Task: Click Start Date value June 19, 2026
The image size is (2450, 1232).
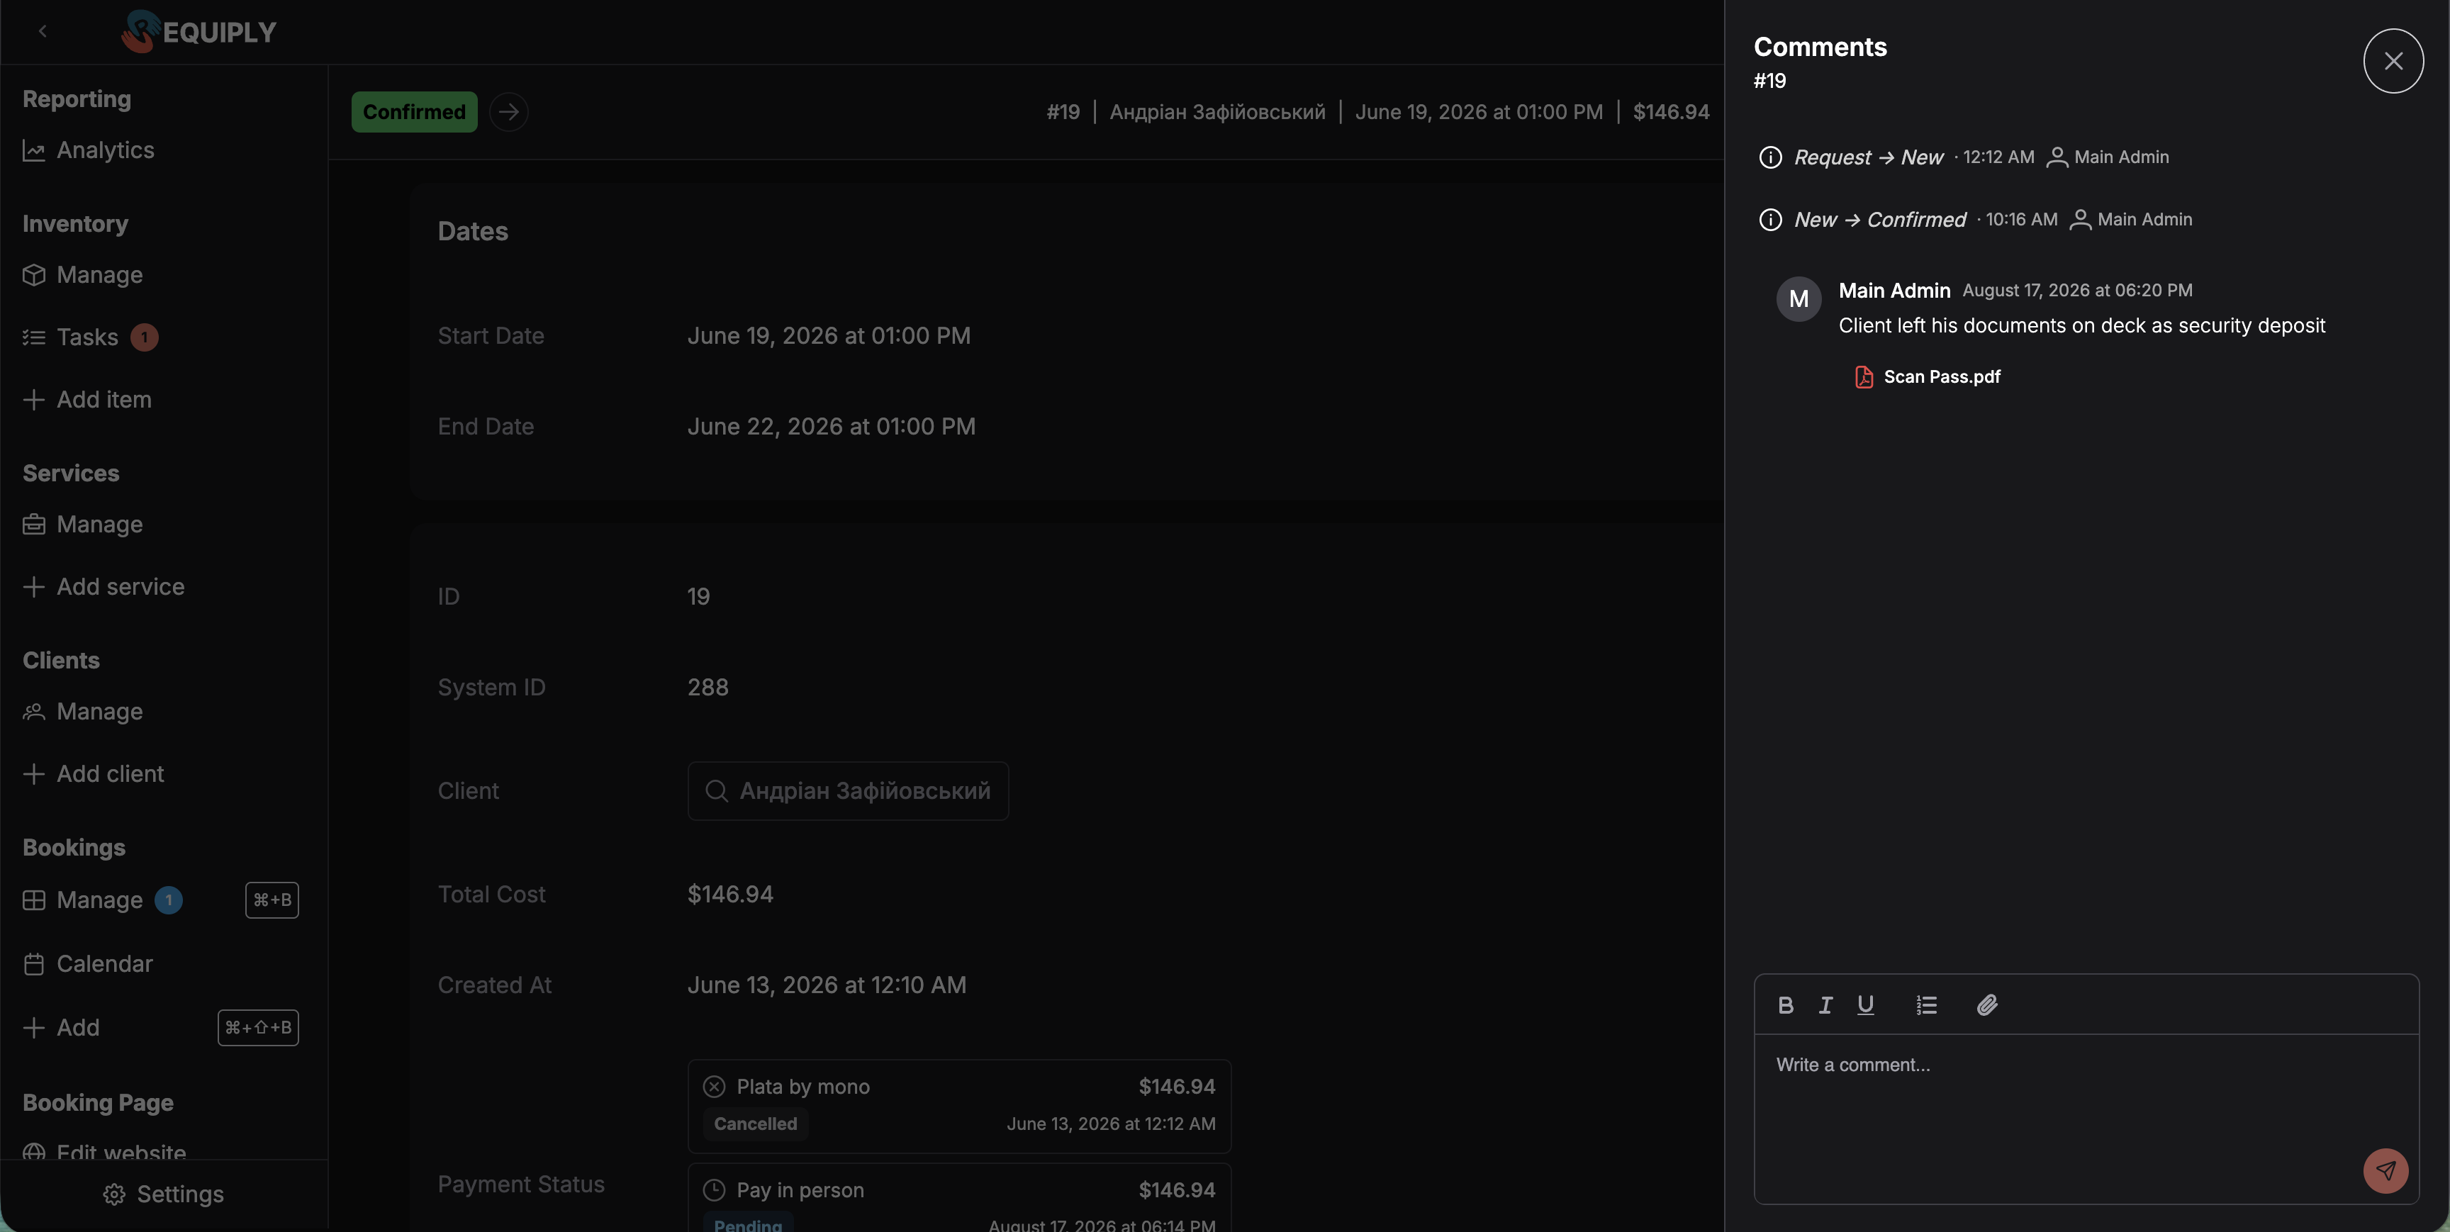Action: (x=829, y=336)
